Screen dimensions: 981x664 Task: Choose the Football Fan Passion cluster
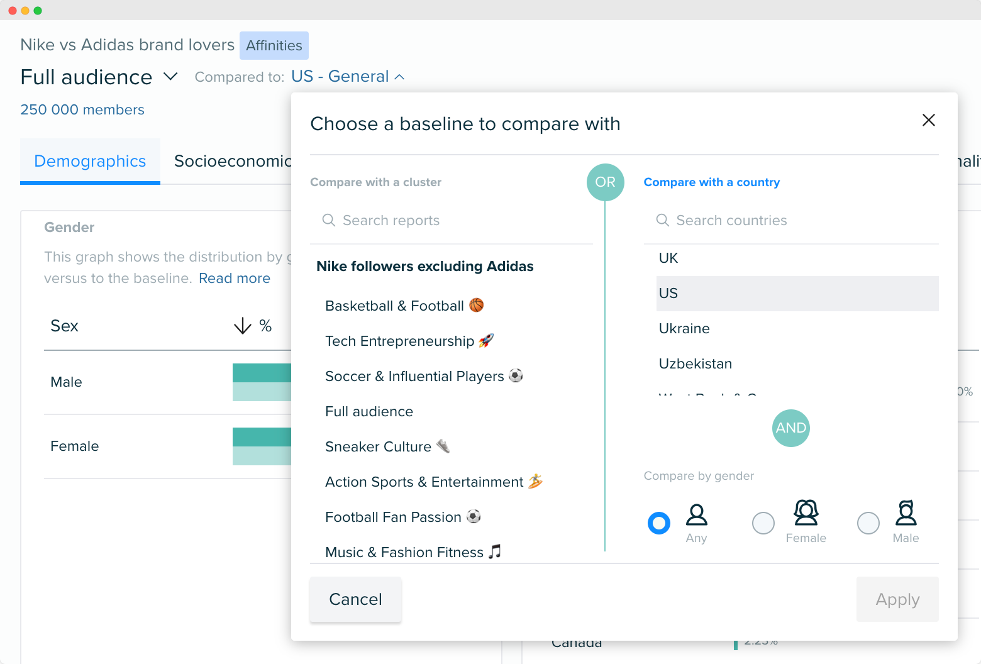click(403, 517)
